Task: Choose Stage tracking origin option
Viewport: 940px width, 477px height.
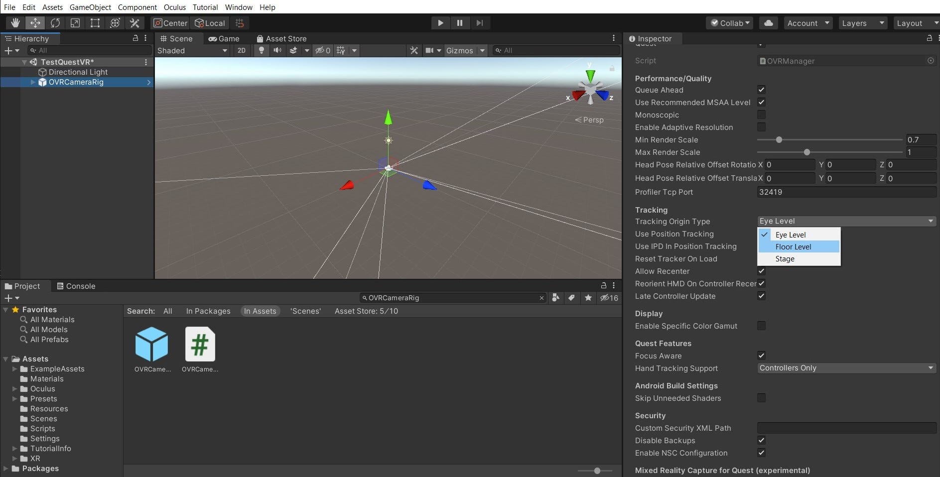Action: pyautogui.click(x=799, y=259)
